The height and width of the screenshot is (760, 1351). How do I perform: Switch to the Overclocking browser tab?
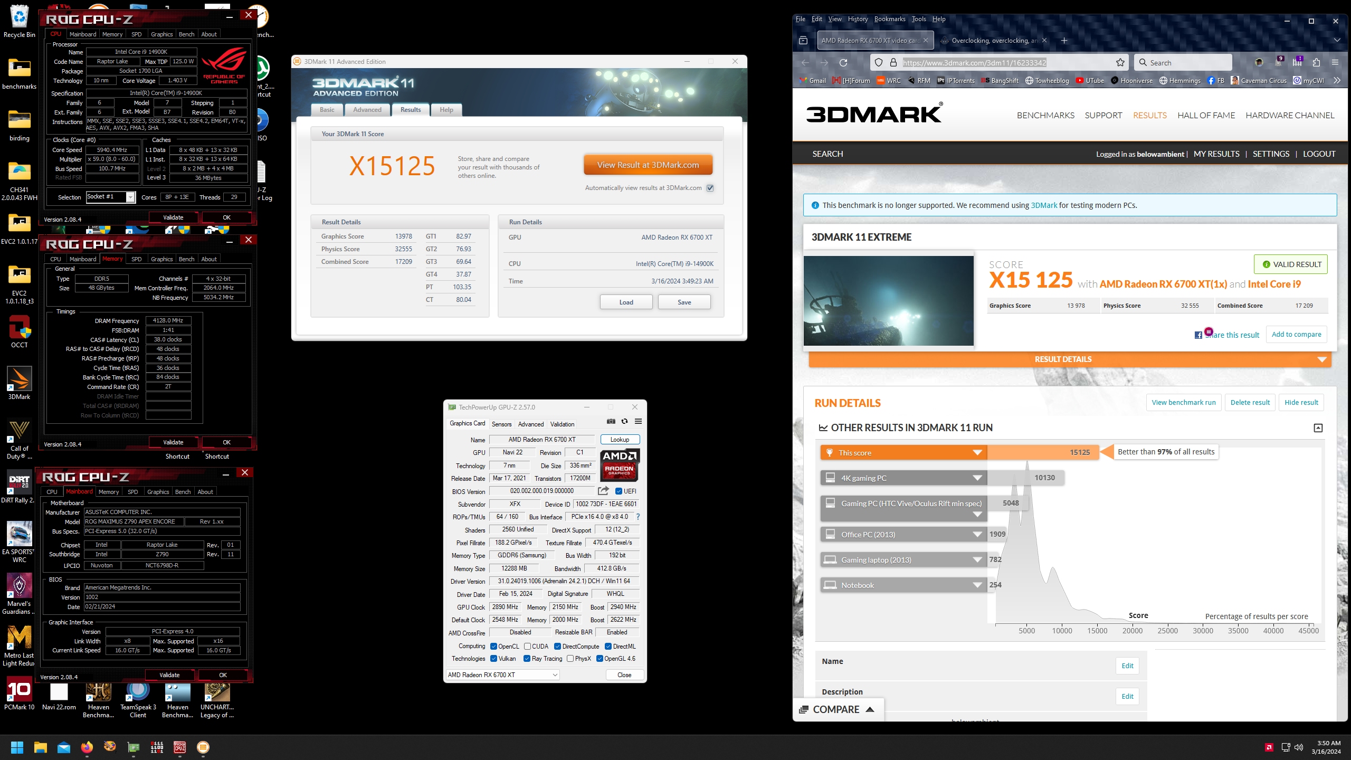[x=995, y=41]
